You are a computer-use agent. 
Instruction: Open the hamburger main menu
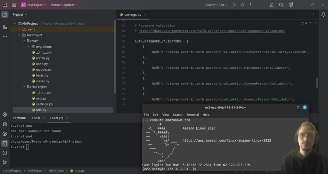[x=14, y=5]
